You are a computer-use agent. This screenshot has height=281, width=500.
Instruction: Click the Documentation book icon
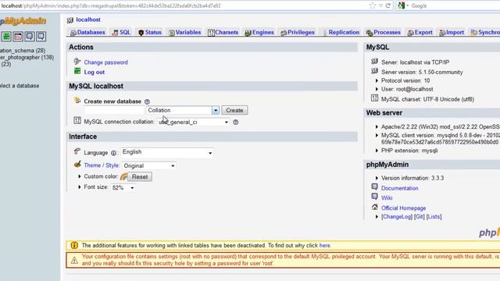tap(375, 187)
